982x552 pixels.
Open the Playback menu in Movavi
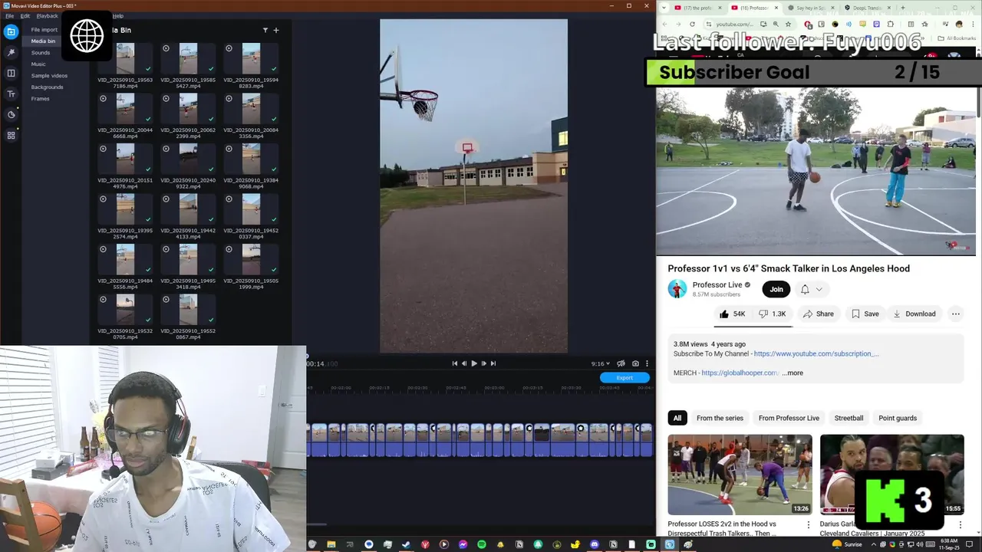(x=47, y=15)
